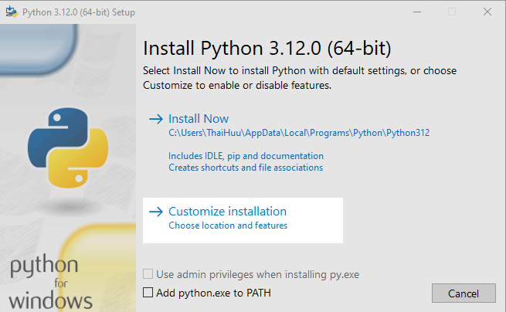Click the Python 3.12.0 Setup title bar text
The image size is (506, 312).
[x=79, y=12]
